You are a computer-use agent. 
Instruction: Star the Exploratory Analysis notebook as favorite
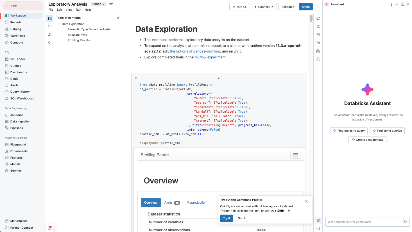tap(111, 4)
